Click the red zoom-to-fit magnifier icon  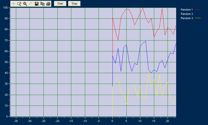[25, 4]
